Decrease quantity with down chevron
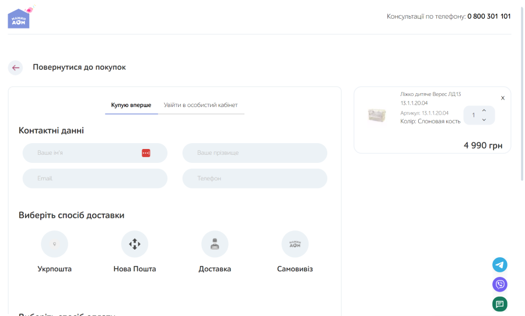Image resolution: width=525 pixels, height=316 pixels. click(x=484, y=120)
